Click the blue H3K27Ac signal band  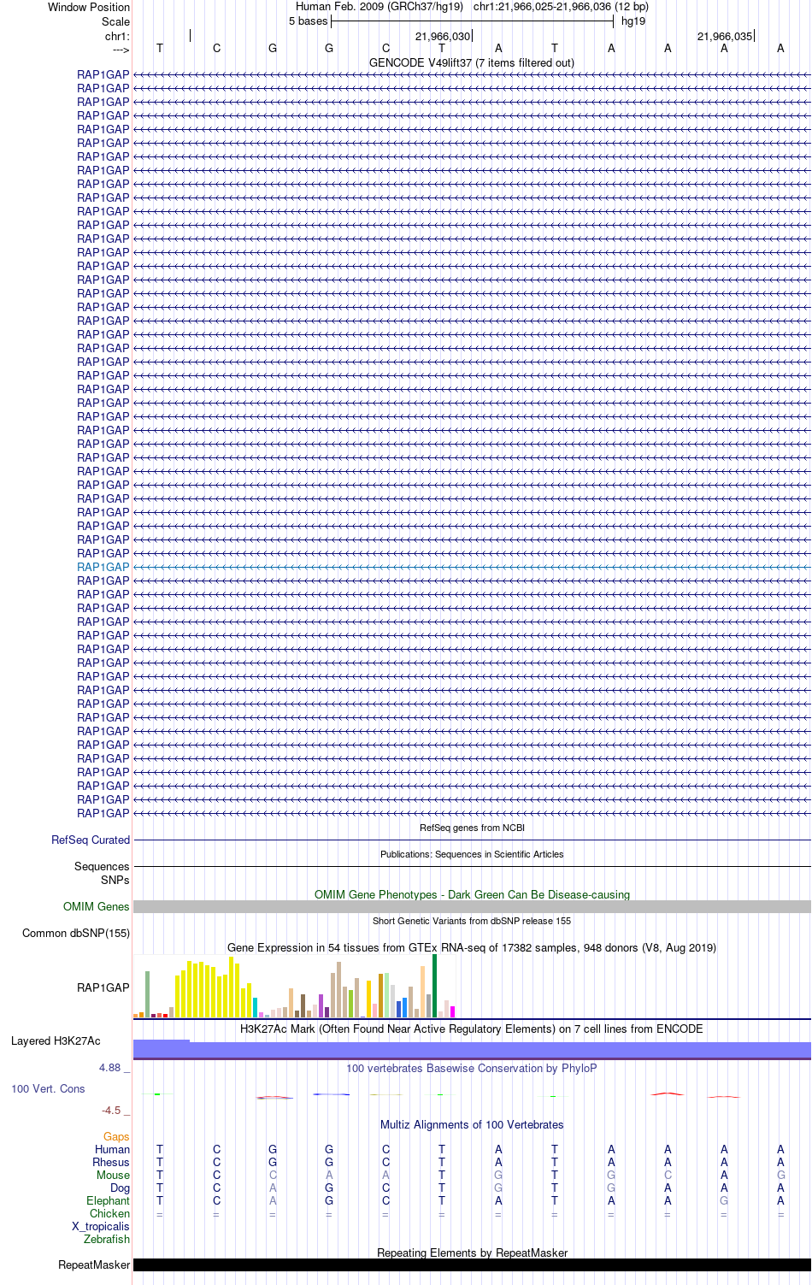[472, 1050]
